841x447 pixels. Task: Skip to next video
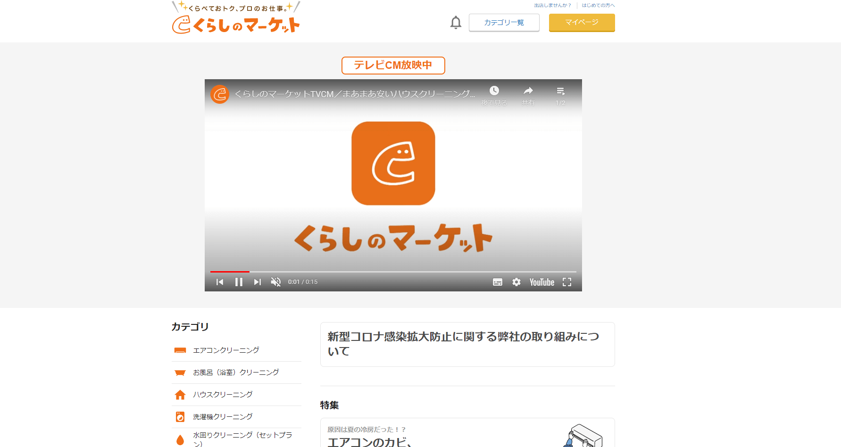coord(258,282)
